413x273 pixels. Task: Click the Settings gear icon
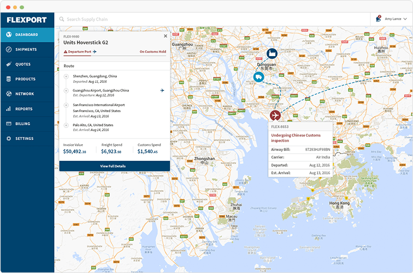click(x=9, y=138)
